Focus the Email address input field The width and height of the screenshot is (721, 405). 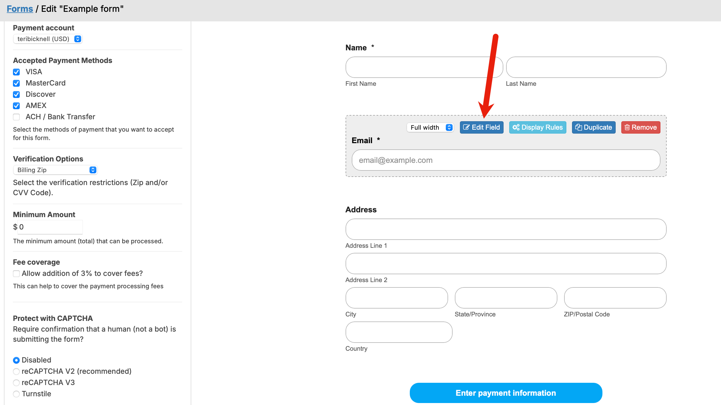(x=506, y=160)
